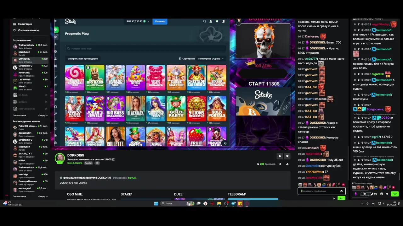Screen dimensions: 403x226
Task: Select asmongold recommended channel
Action: pos(30,189)
